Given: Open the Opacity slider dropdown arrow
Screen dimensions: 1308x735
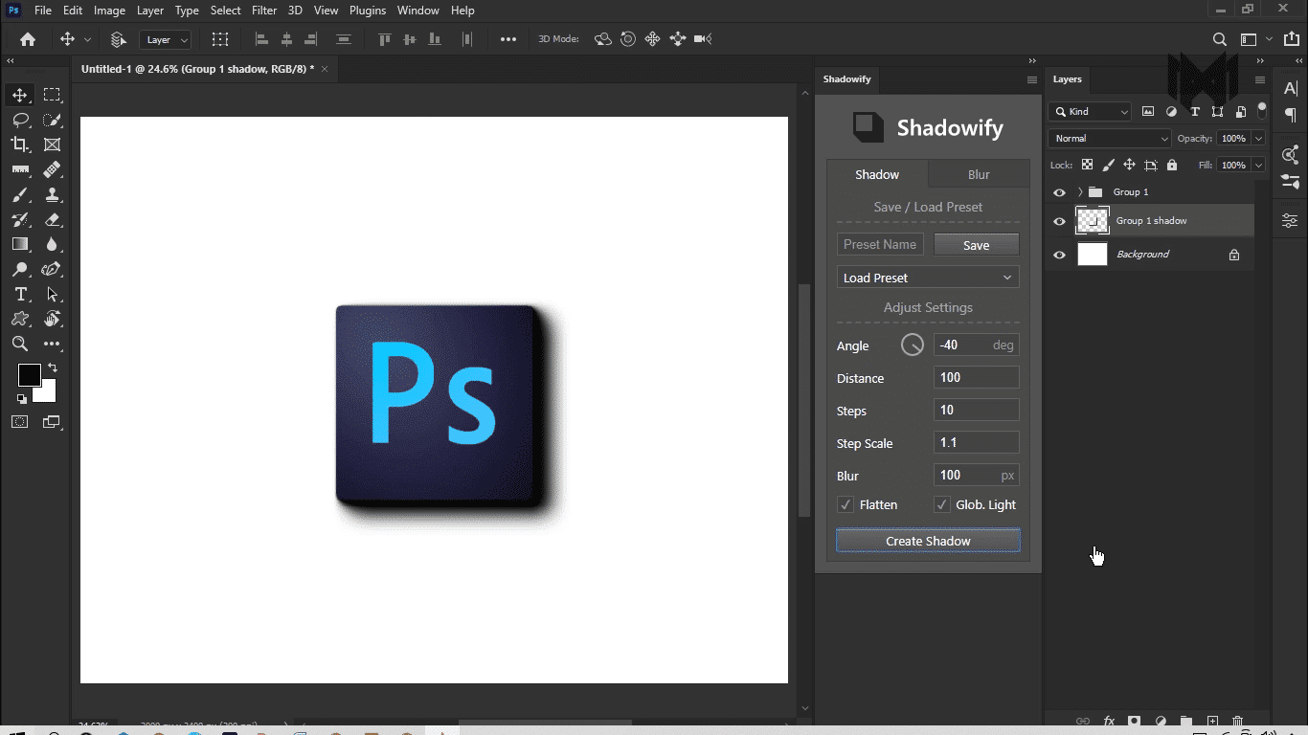Looking at the screenshot, I should coord(1258,139).
